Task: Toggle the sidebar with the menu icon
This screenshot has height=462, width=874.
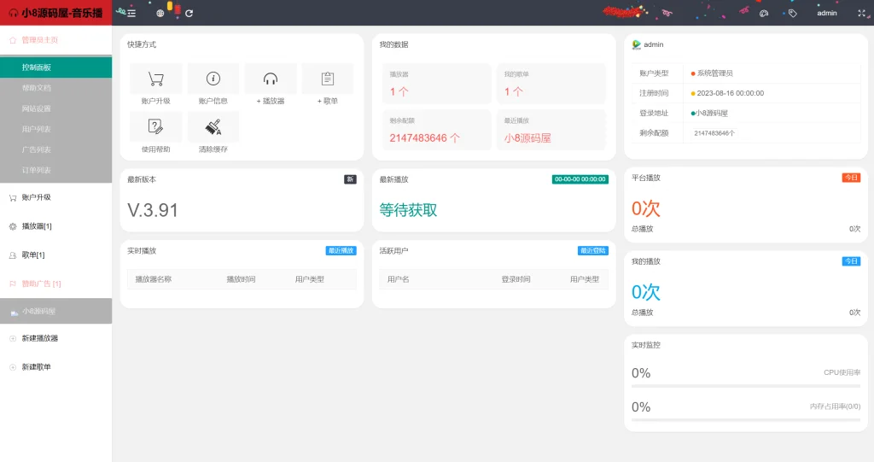Action: point(131,13)
